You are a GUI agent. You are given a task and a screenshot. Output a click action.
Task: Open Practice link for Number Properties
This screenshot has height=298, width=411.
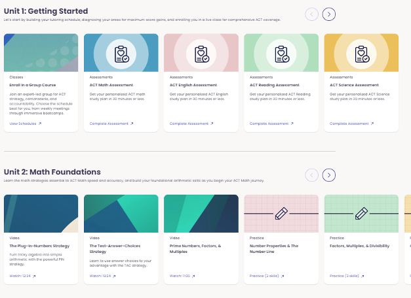click(266, 276)
